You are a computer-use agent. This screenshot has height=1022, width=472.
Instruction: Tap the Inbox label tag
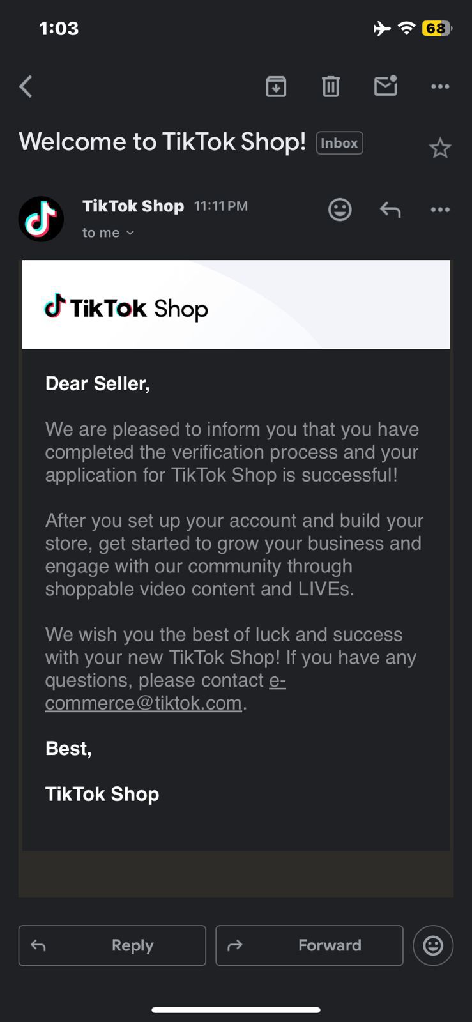[x=339, y=143]
